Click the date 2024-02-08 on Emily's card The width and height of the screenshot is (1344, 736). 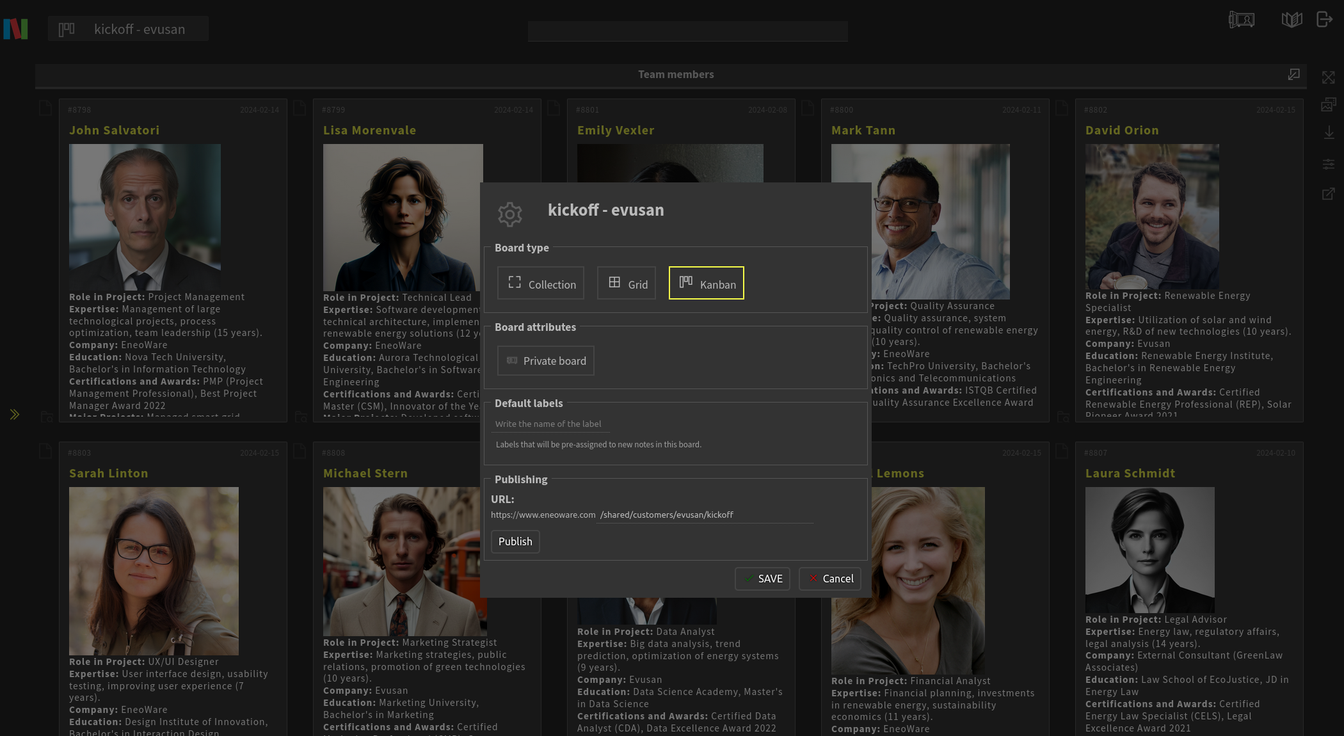pyautogui.click(x=767, y=110)
